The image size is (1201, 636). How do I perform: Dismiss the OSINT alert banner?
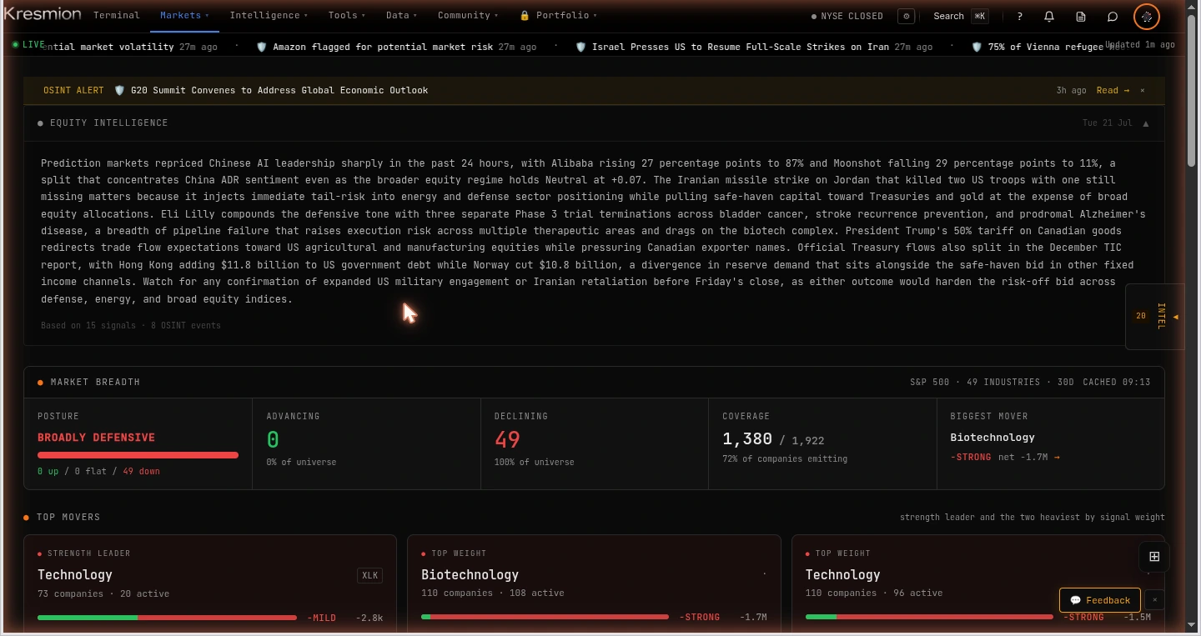1143,90
